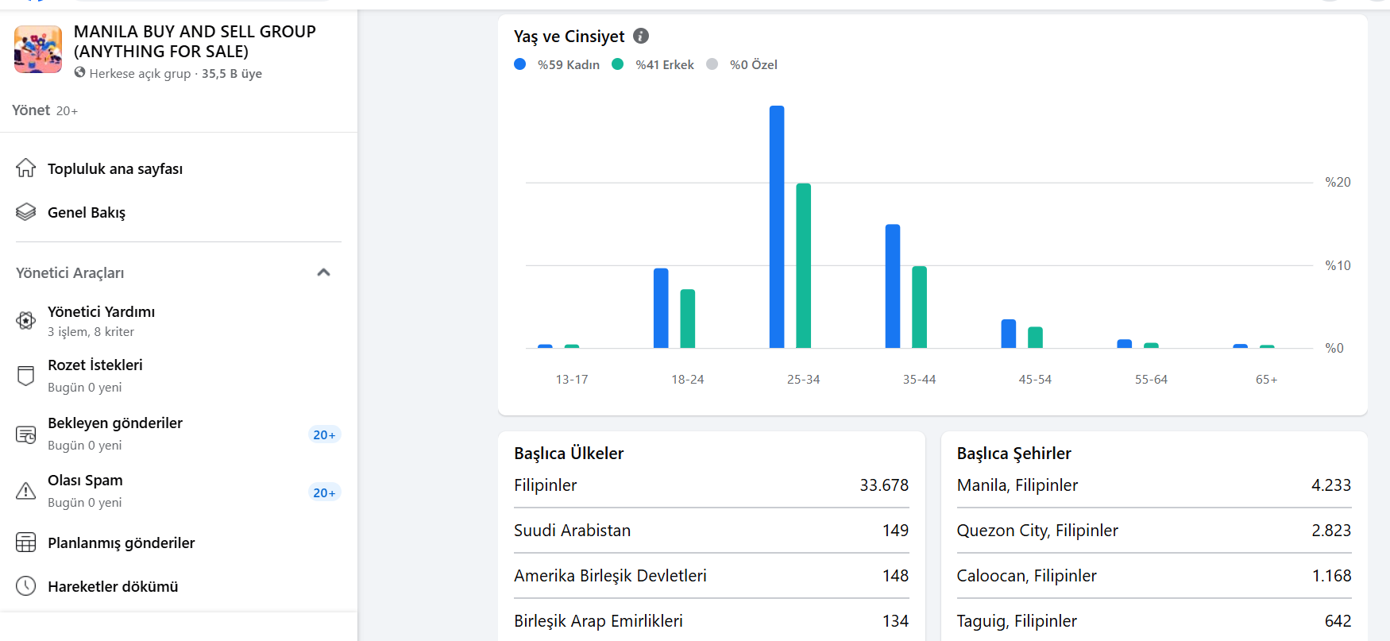Viewport: 1390px width, 641px height.
Task: Click the %20 axis label
Action: 1338,183
